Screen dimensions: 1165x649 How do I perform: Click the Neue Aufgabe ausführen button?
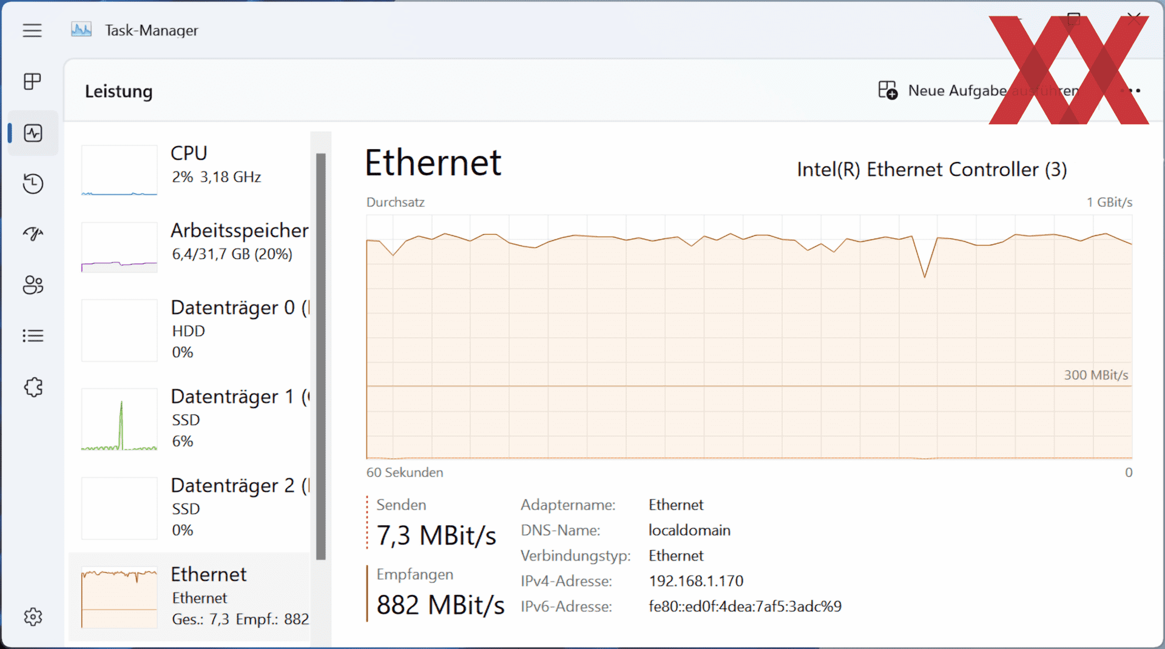click(x=979, y=90)
